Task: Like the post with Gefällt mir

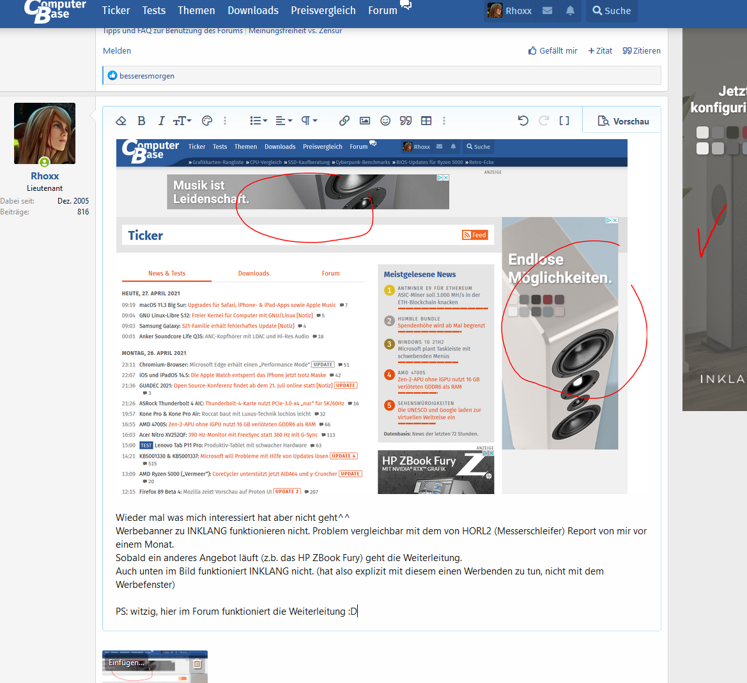Action: click(553, 51)
